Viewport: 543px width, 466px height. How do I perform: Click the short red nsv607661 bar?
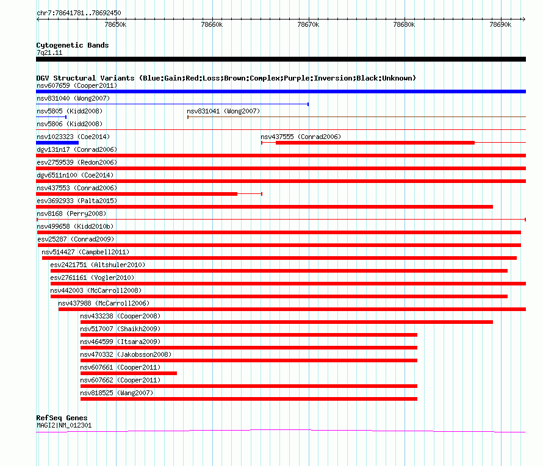[x=129, y=373]
